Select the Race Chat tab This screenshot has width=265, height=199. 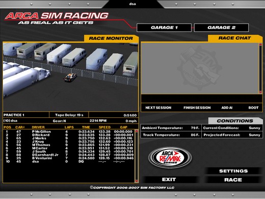coord(235,38)
